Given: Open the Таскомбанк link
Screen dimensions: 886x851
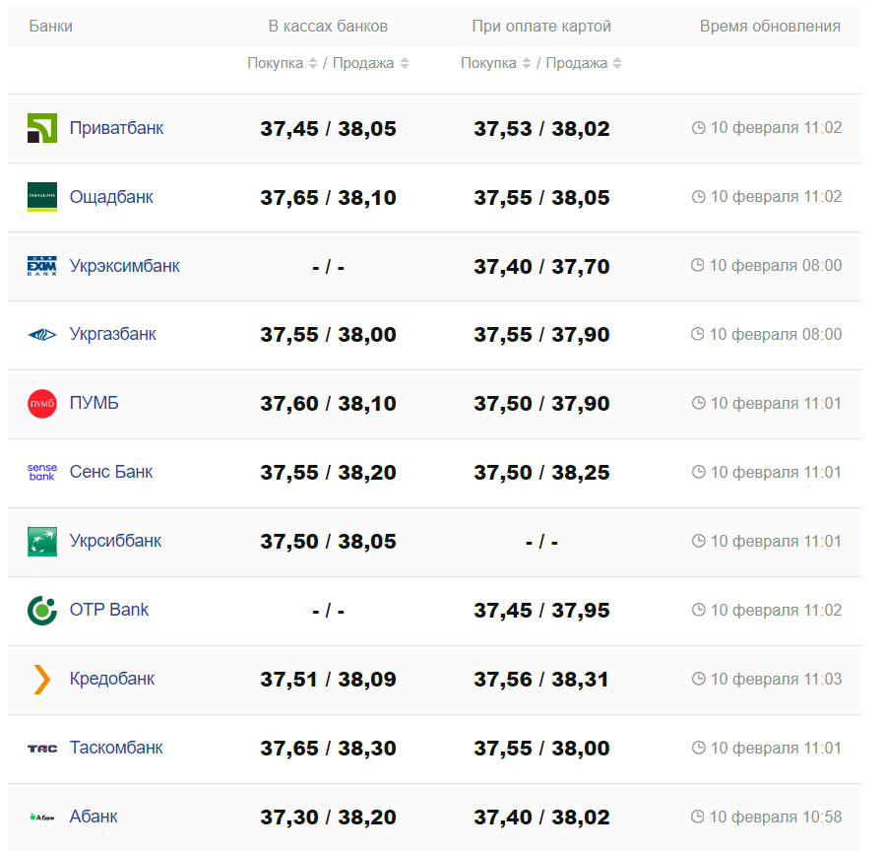Looking at the screenshot, I should click(116, 748).
